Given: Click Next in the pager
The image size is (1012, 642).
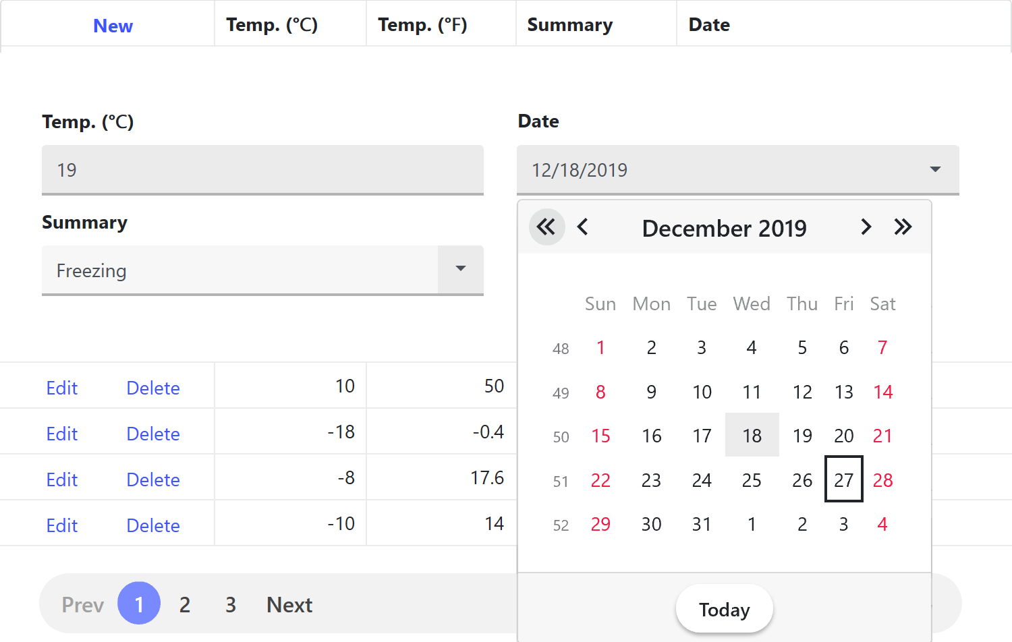Looking at the screenshot, I should [289, 604].
